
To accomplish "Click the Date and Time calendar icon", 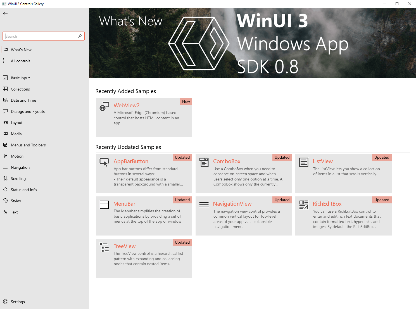I will (6, 100).
